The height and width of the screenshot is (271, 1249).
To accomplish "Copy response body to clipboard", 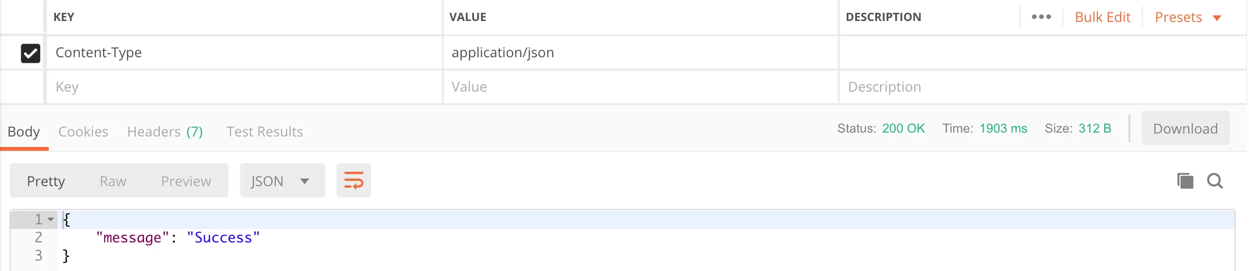I will click(1184, 181).
